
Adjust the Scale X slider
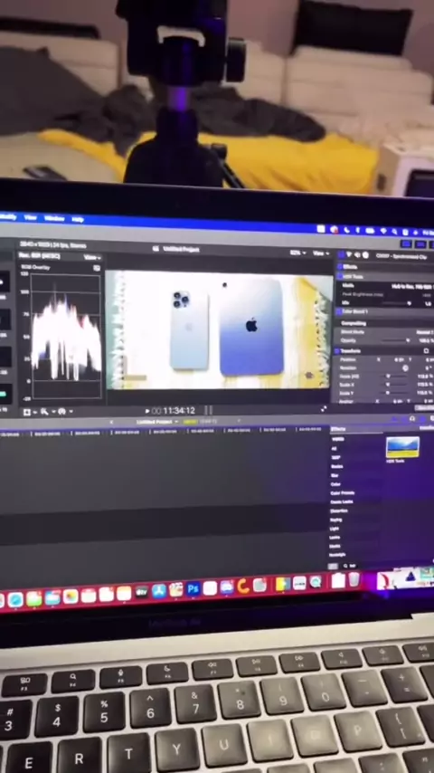[395, 385]
